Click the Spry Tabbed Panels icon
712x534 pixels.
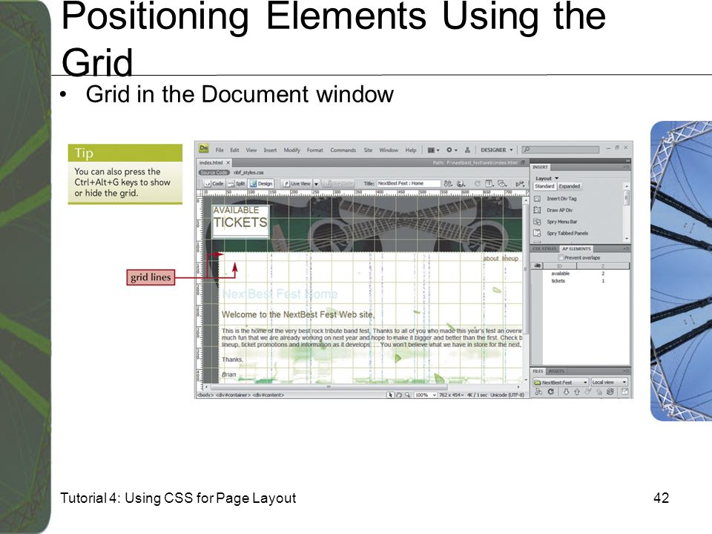click(x=537, y=233)
